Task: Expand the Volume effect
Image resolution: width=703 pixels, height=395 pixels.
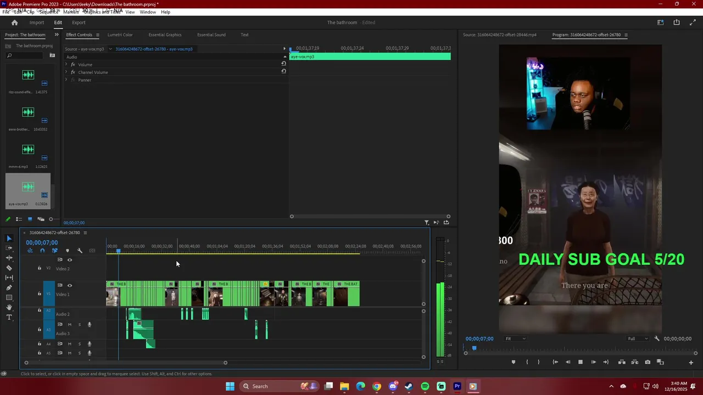Action: [x=66, y=64]
